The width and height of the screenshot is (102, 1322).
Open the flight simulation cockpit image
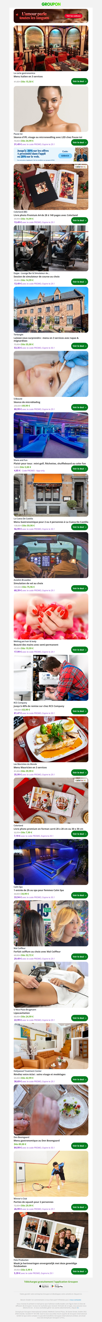click(51, 555)
